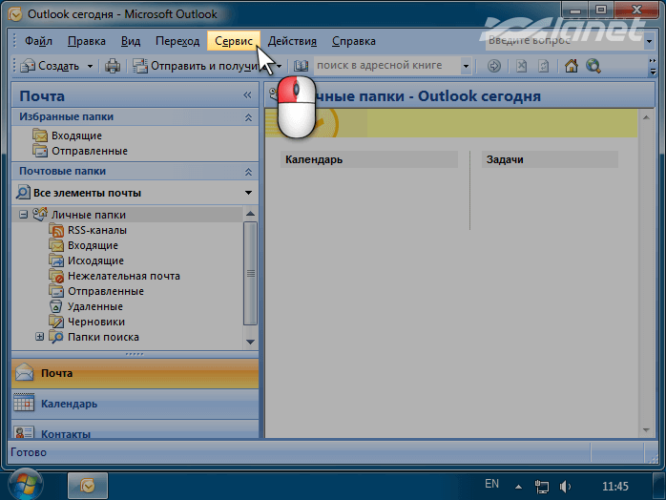Viewport: 666px width, 500px height.
Task: Open the Действия menu
Action: [x=292, y=41]
